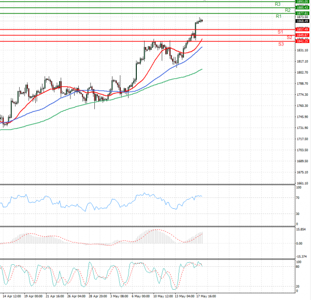
Task: Click the 30 level on RSI scale
Action: 298,214
